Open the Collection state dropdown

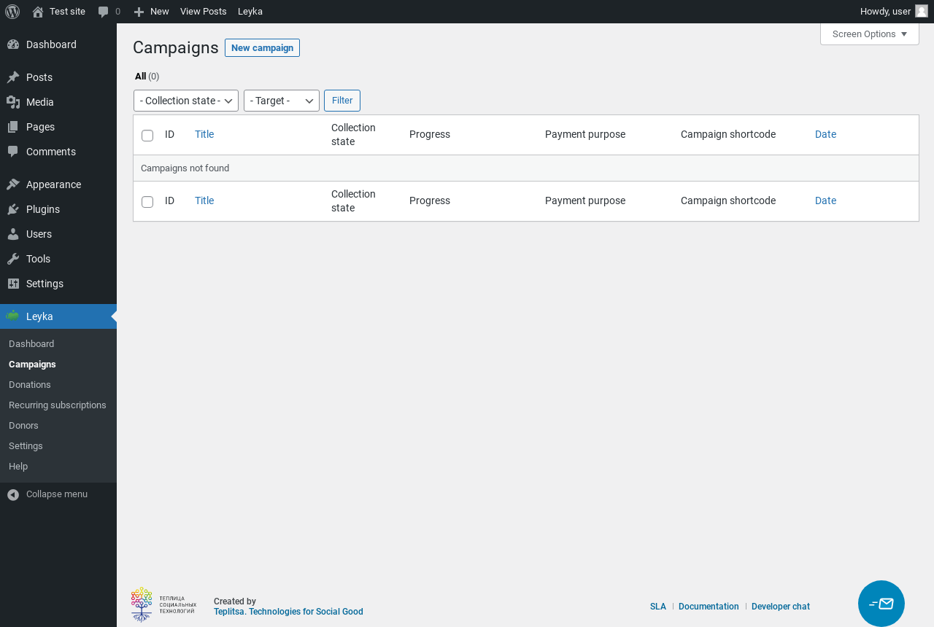[186, 101]
